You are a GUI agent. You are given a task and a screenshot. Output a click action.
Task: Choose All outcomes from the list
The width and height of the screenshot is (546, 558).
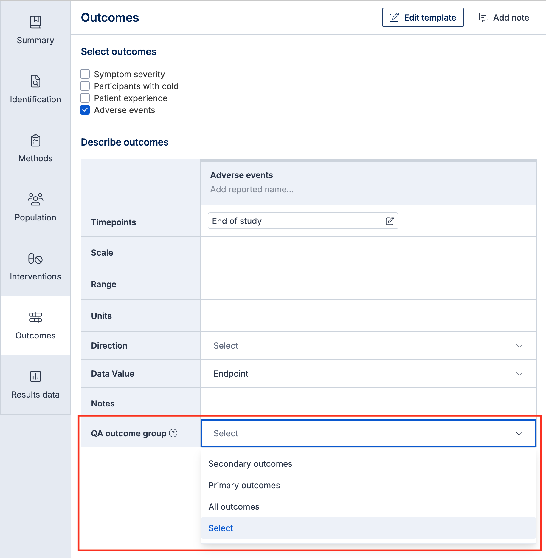(x=368, y=507)
